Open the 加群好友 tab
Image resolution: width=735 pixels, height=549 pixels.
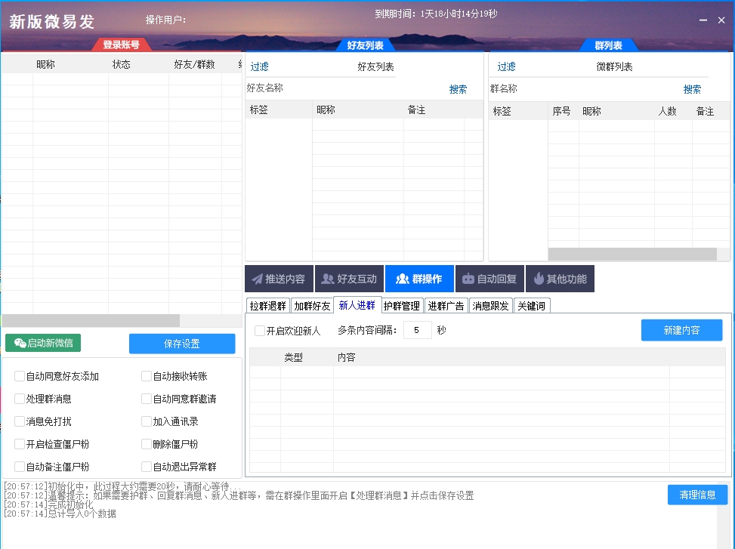pos(312,306)
